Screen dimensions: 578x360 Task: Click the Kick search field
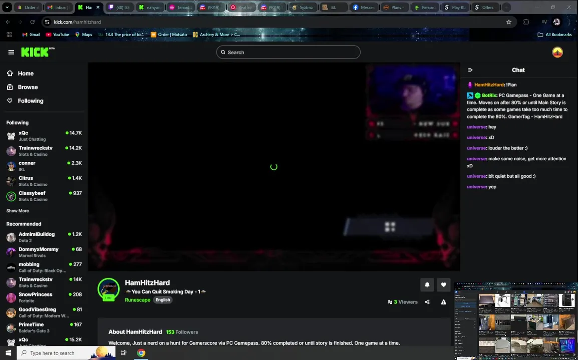pyautogui.click(x=288, y=52)
